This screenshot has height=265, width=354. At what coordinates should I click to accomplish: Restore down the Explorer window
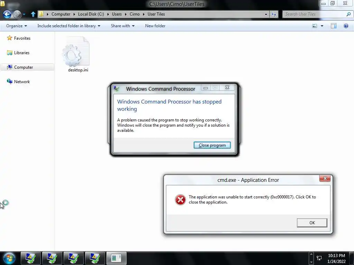pyautogui.click(x=332, y=3)
